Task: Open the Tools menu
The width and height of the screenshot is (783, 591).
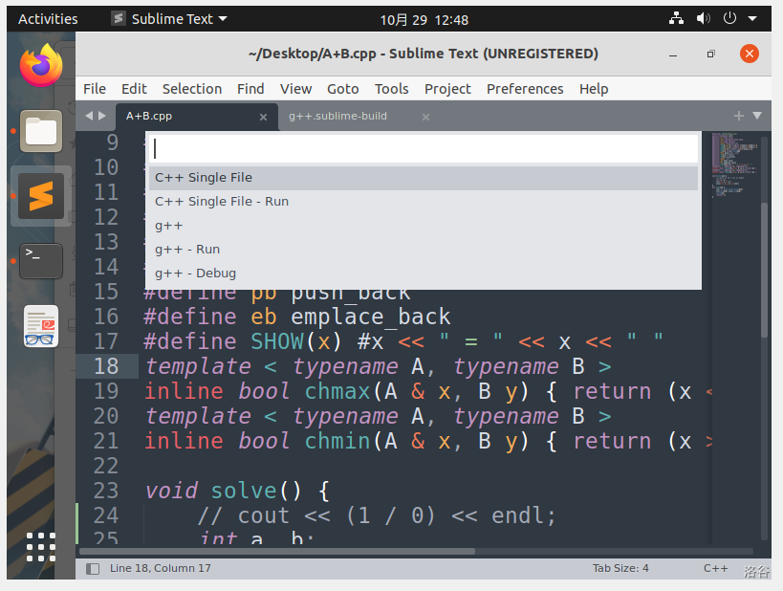Action: coord(391,89)
